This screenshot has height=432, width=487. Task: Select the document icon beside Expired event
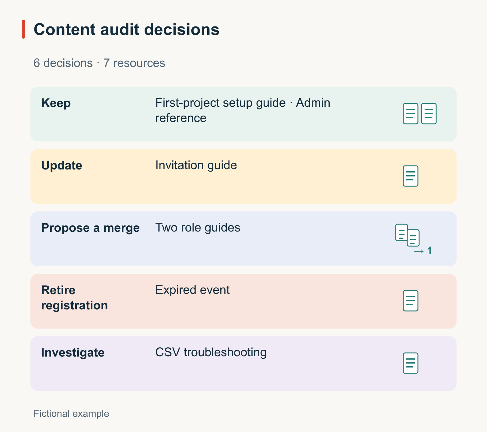(411, 301)
